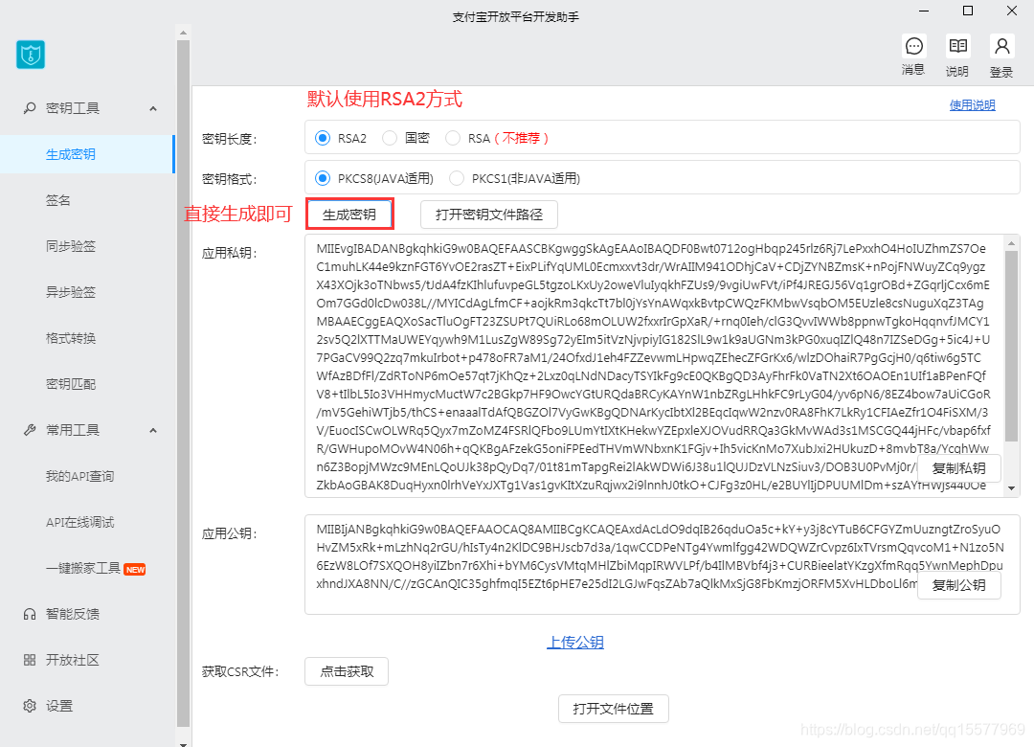1034x747 pixels.
Task: Click the 支付宝开放平台开发助手 window title
Action: point(516,17)
